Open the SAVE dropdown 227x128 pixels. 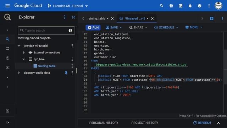point(113,28)
